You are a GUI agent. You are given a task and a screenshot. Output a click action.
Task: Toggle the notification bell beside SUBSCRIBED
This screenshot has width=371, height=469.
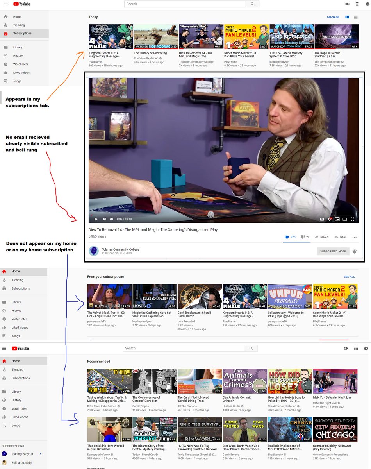(355, 251)
